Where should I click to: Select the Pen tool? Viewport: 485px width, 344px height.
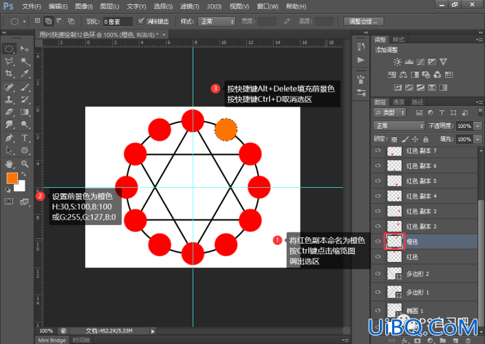[9, 138]
